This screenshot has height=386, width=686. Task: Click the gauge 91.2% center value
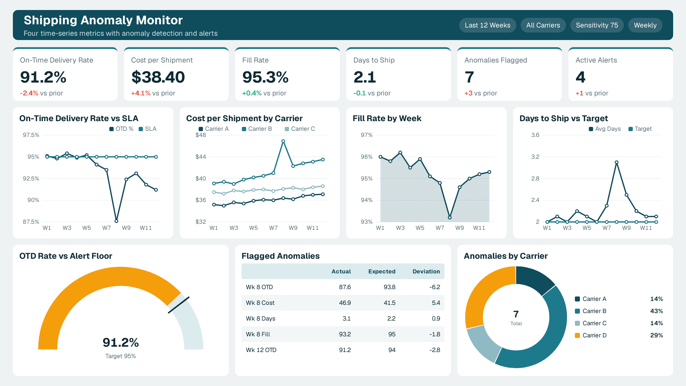point(121,342)
